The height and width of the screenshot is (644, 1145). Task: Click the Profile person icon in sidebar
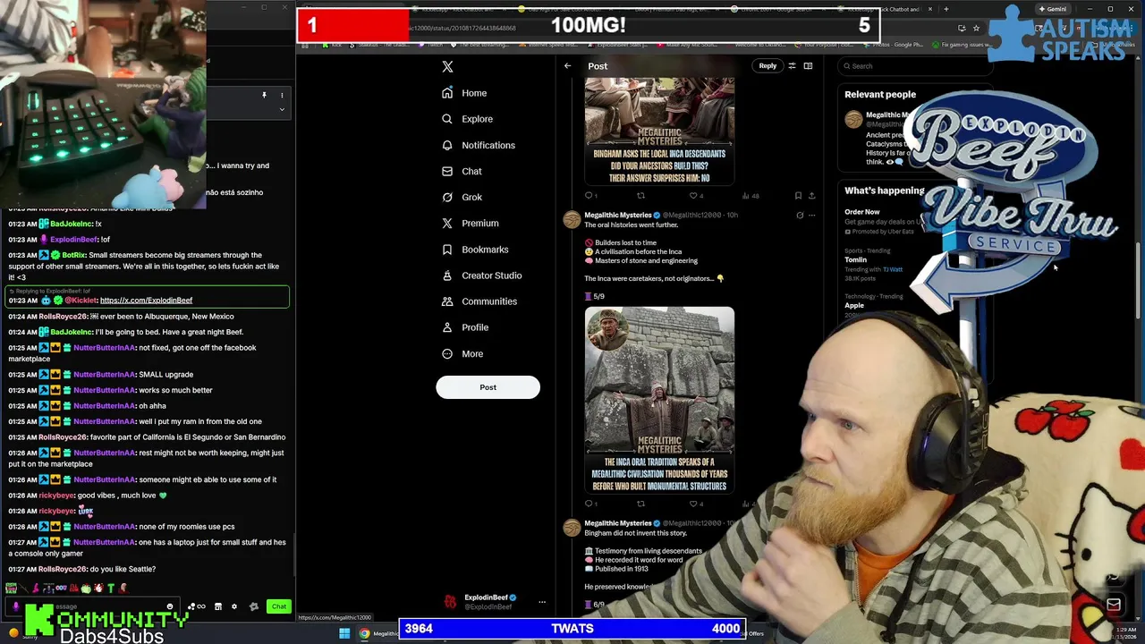pyautogui.click(x=447, y=327)
